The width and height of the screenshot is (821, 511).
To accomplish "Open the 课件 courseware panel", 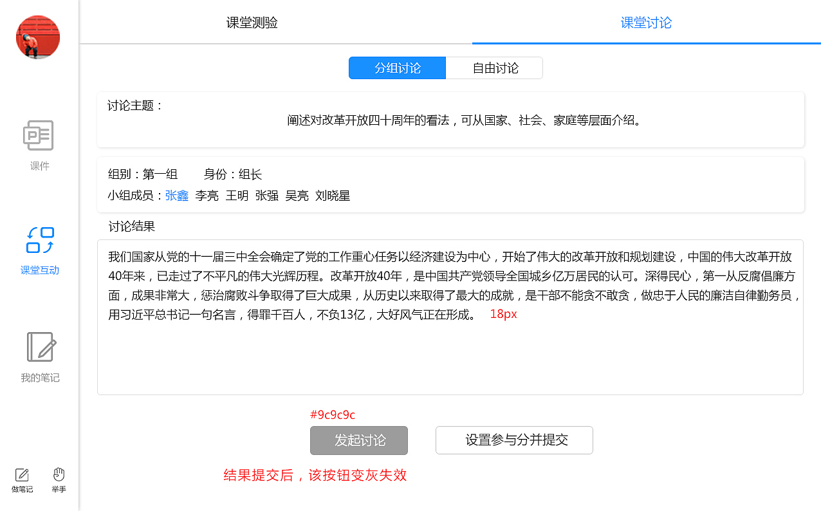I will click(39, 145).
